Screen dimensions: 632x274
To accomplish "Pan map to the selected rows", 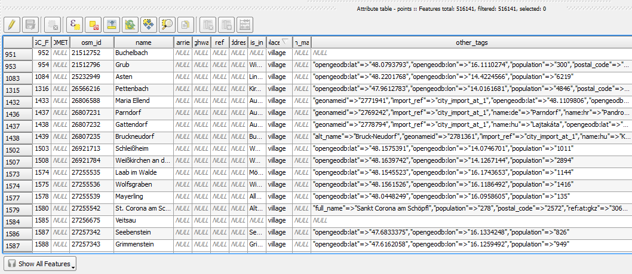I will (x=148, y=25).
